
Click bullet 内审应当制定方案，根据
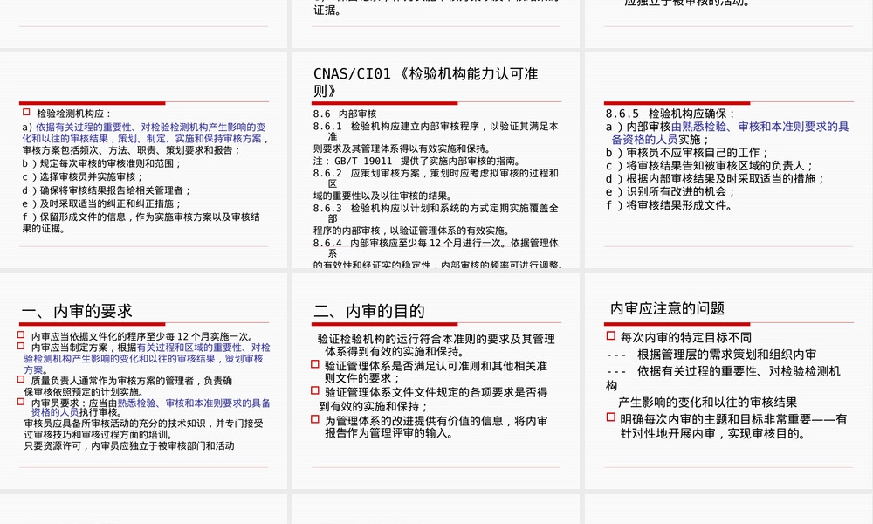(84, 348)
